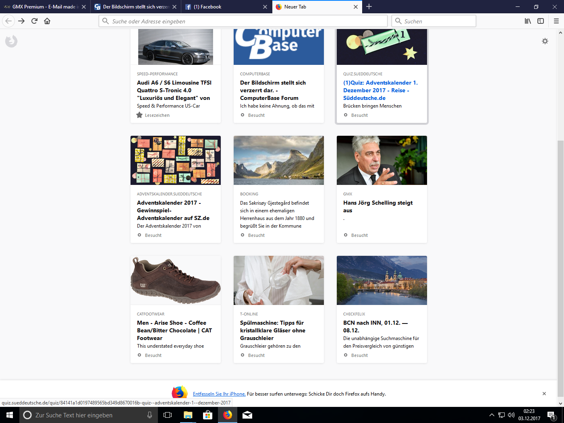Click the wine glass polishing thumbnail
The image size is (564, 423).
(x=279, y=280)
